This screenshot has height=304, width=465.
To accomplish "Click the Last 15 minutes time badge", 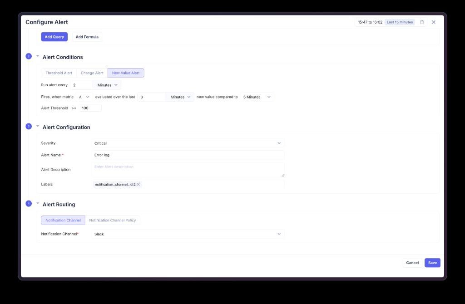I will (400, 22).
